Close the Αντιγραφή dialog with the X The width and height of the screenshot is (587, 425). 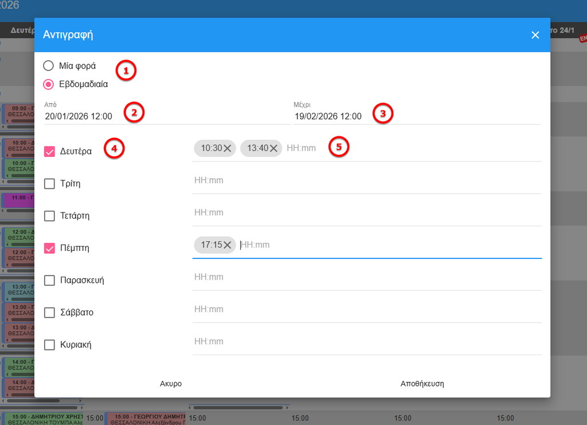[x=535, y=35]
